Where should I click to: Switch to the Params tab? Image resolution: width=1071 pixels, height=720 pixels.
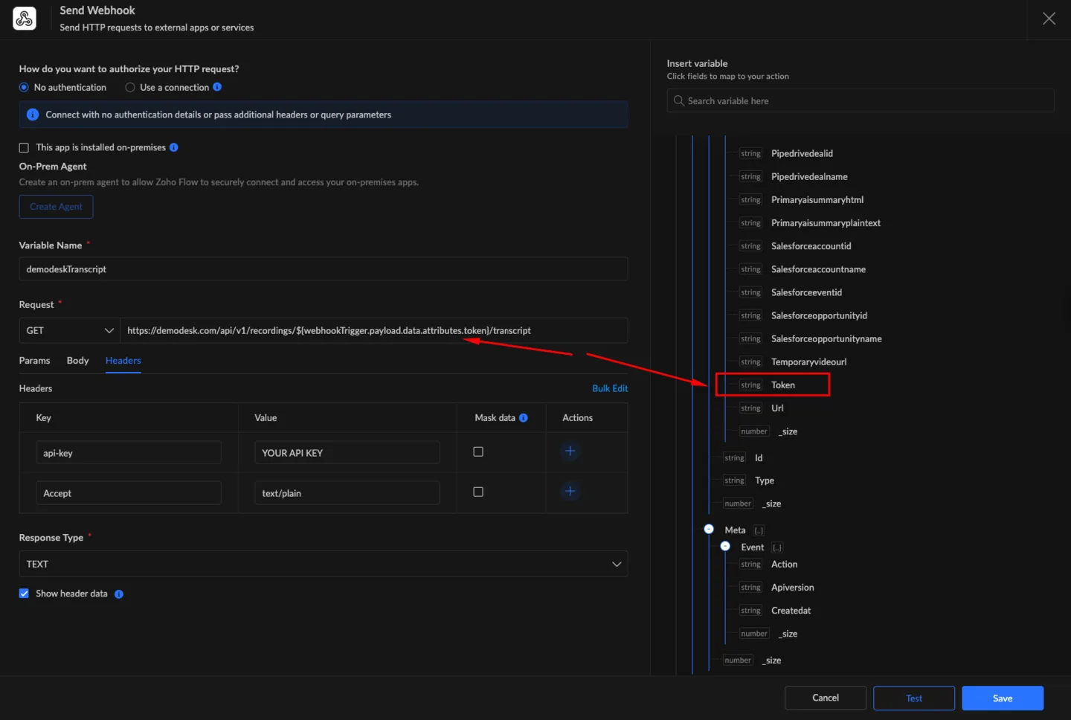coord(34,361)
